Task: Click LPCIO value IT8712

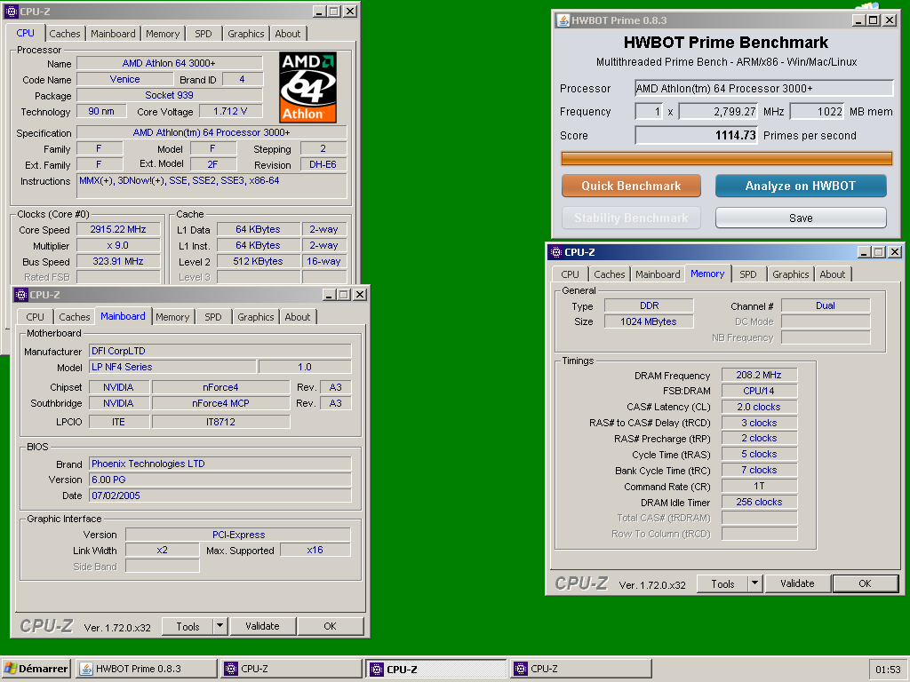Action: point(220,422)
